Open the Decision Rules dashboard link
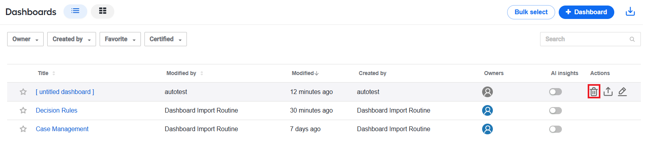 [56, 110]
